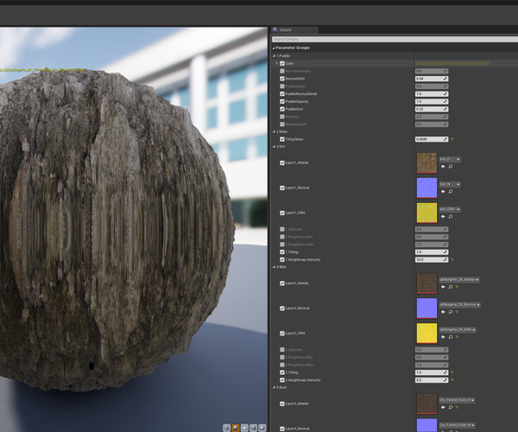This screenshot has height=432, width=518.
Task: Use selected asset arrow for Layer2_Albedo
Action: 443,287
